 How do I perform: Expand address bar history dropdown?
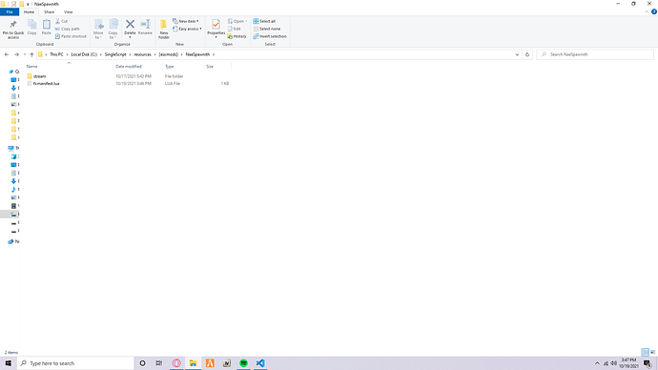click(517, 54)
